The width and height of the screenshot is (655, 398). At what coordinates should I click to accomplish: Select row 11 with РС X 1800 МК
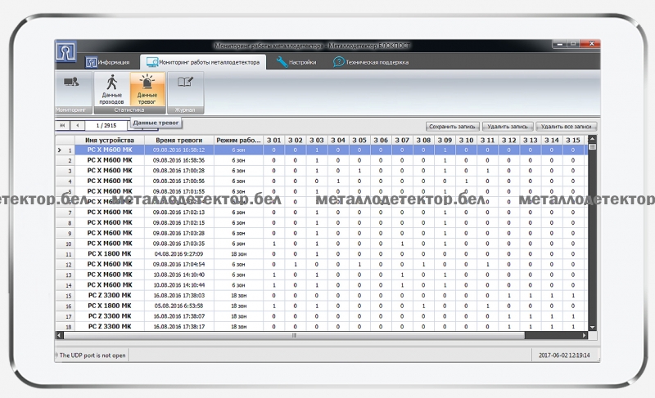pyautogui.click(x=110, y=254)
